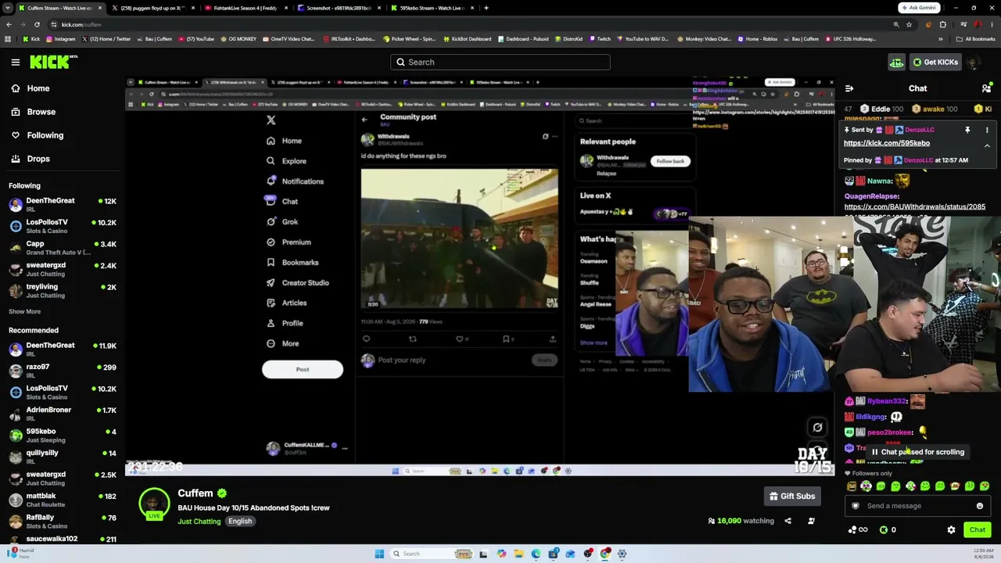The image size is (1001, 563).
Task: Click the Kick logo
Action: tap(53, 62)
